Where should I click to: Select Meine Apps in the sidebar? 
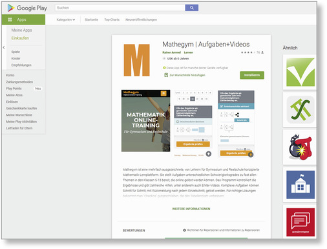[x=21, y=30]
